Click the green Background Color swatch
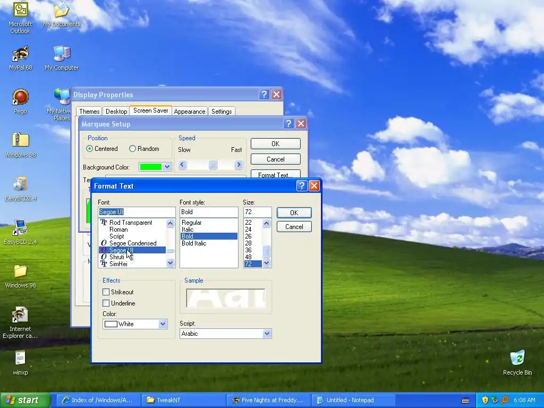 pos(150,167)
